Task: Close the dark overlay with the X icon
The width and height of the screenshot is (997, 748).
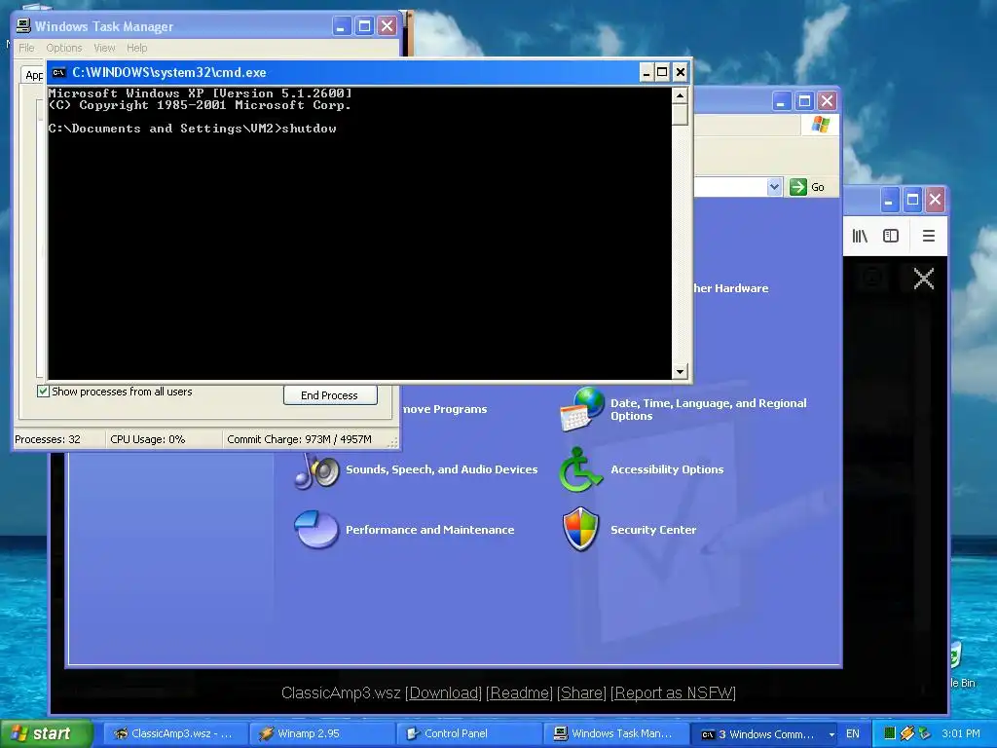Action: (924, 279)
